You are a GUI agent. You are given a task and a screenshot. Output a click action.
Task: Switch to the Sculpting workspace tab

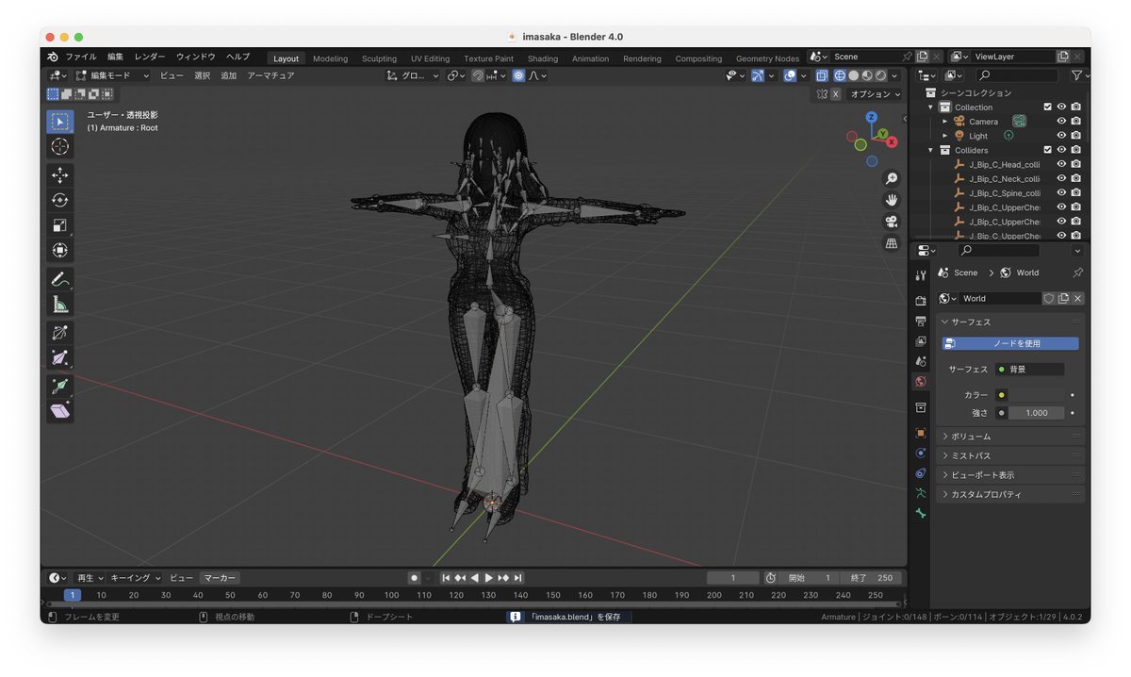click(379, 58)
